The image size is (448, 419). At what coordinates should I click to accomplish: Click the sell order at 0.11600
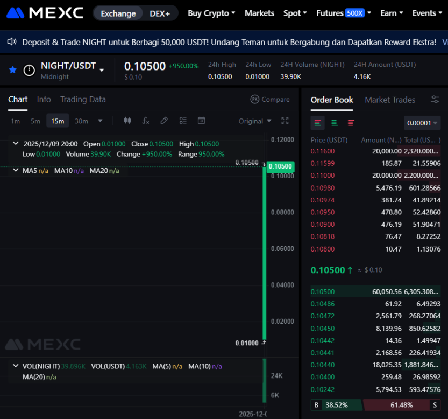375,151
